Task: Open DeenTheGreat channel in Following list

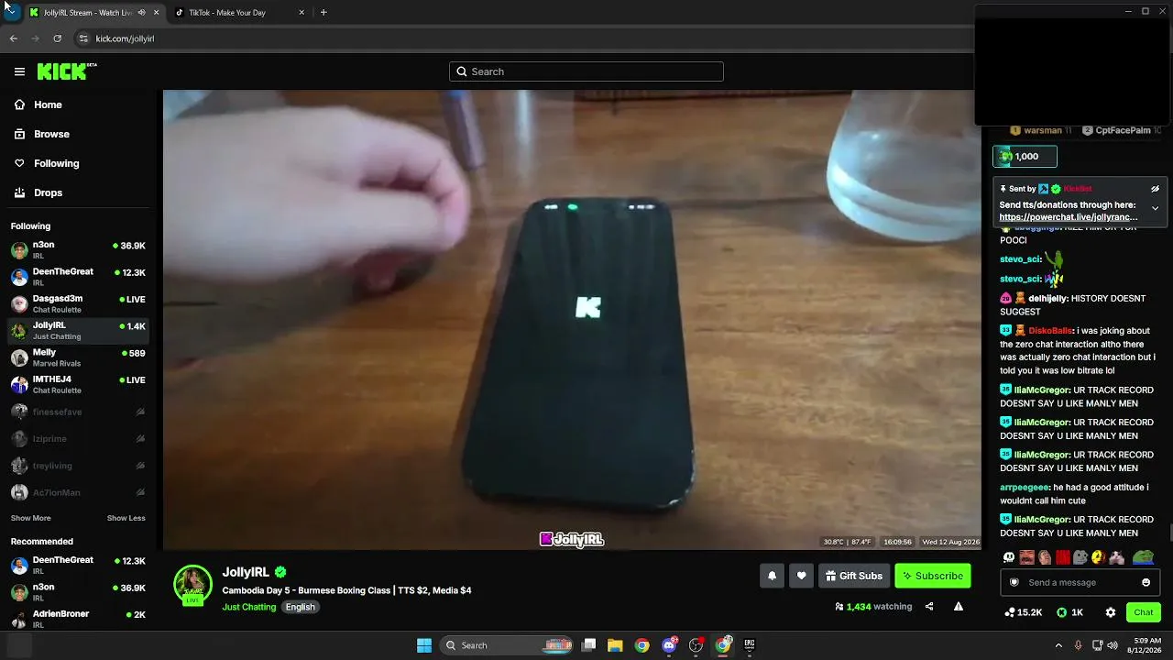Action: point(78,277)
